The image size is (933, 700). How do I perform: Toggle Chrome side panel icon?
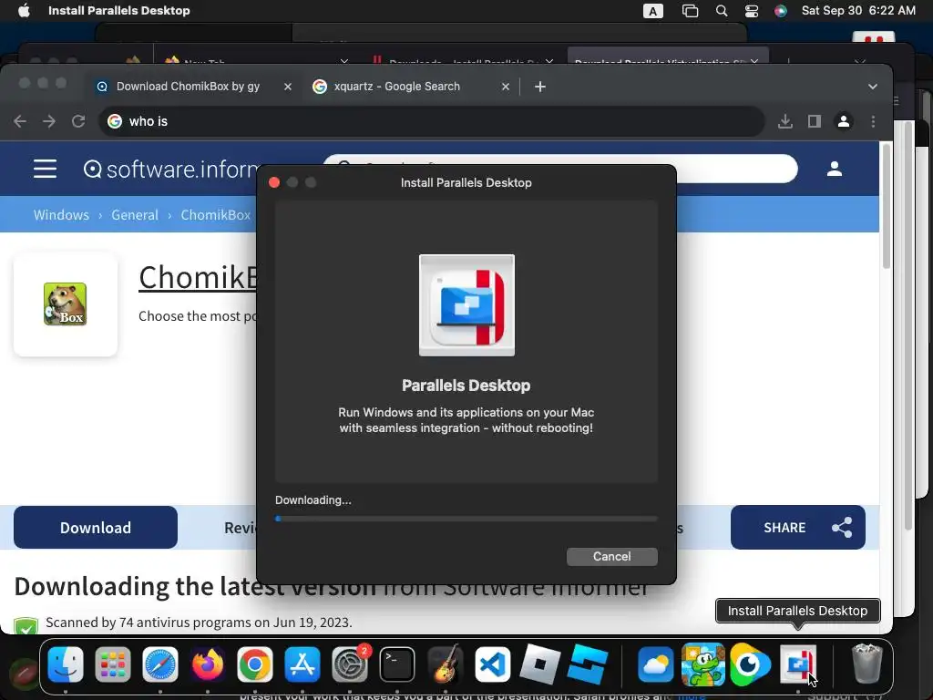coord(814,121)
